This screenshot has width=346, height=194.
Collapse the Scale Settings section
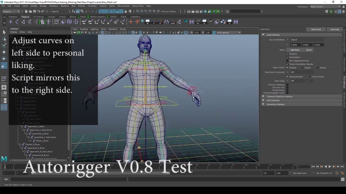pos(263,35)
